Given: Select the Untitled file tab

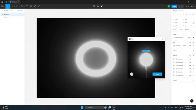Looking at the screenshot, I should [x=14, y=2].
